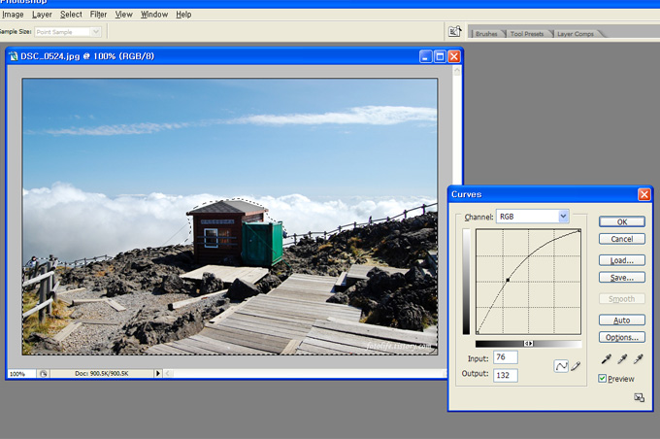The image size is (660, 439).
Task: Select the top-right curve endpoint
Action: [579, 230]
